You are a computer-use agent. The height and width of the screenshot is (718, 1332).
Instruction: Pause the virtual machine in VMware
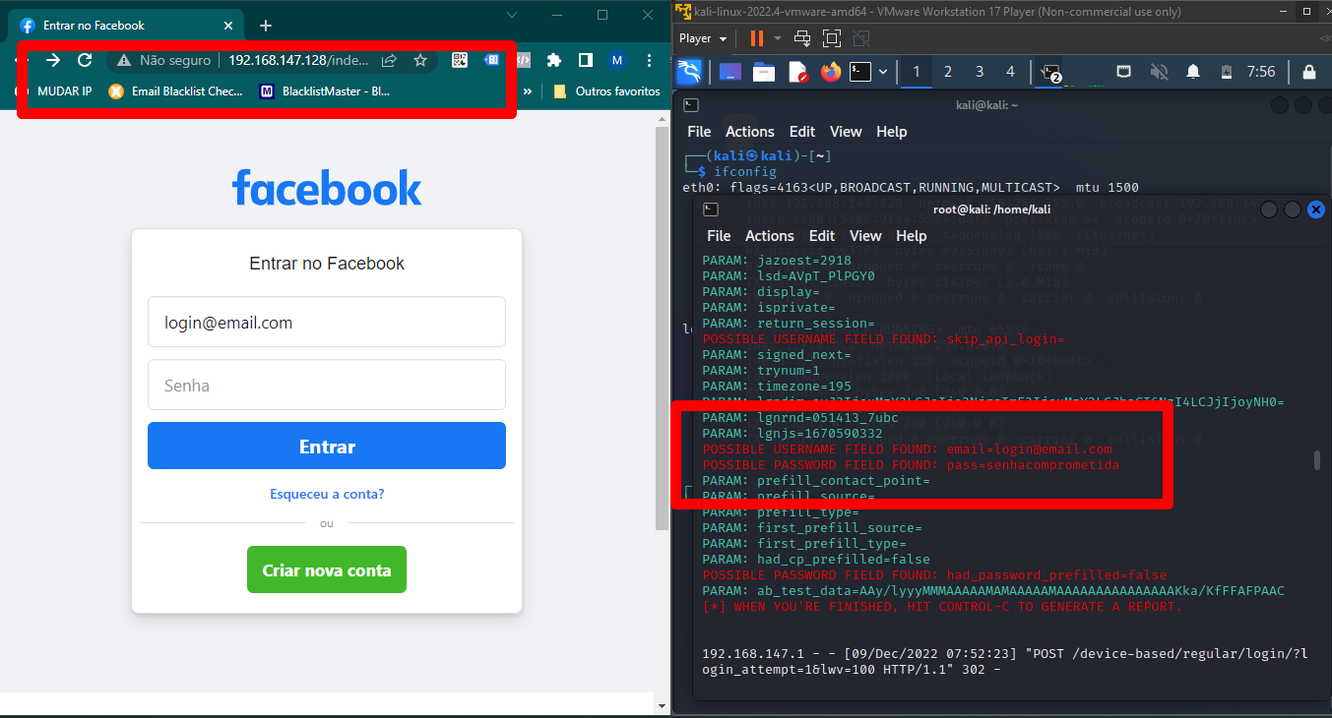757,38
